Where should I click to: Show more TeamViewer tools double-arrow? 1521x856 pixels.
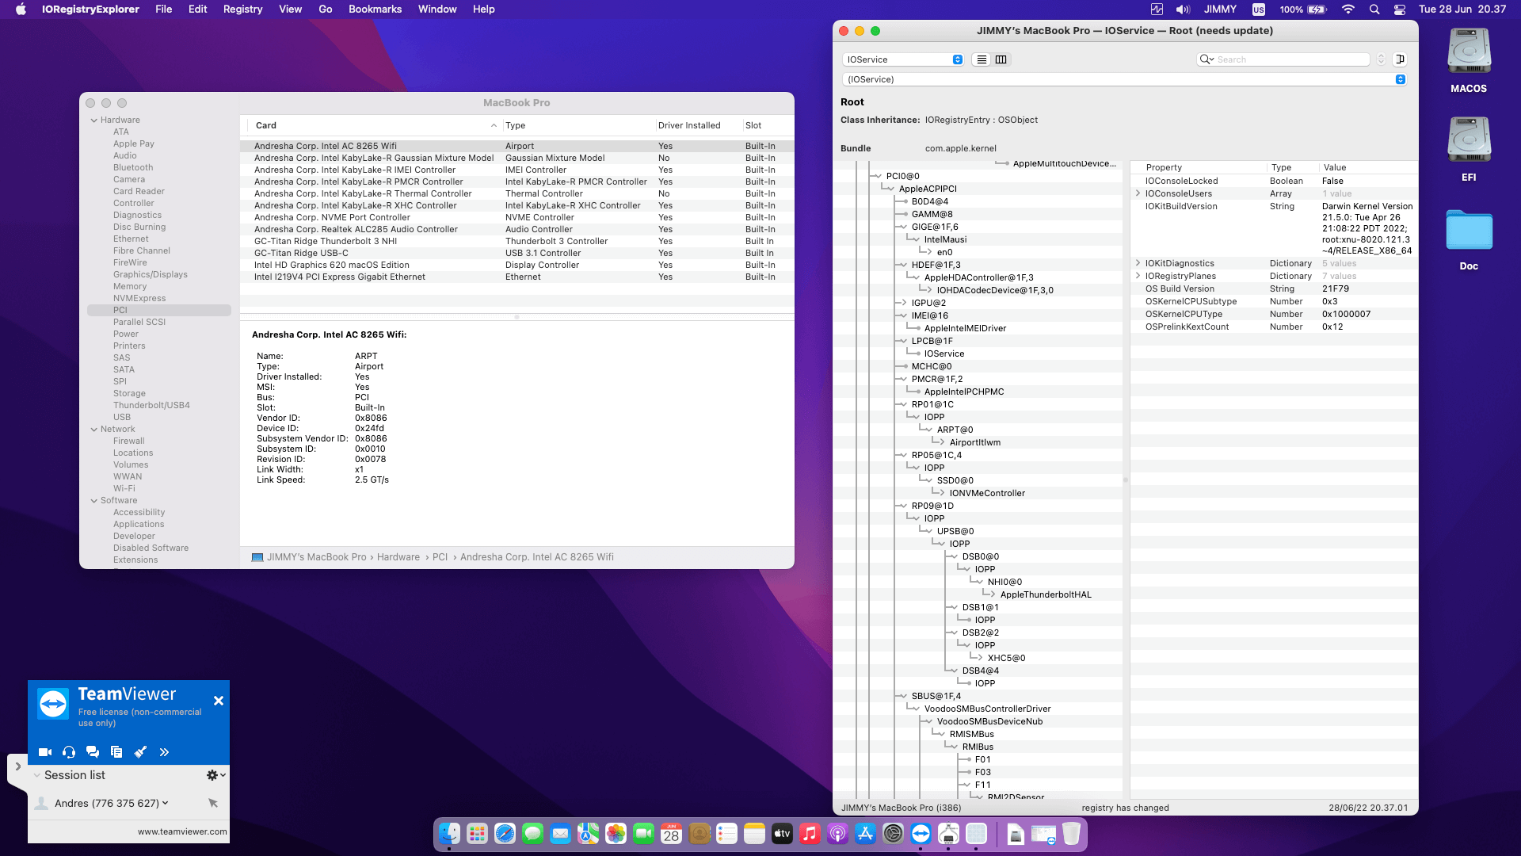[x=164, y=752]
